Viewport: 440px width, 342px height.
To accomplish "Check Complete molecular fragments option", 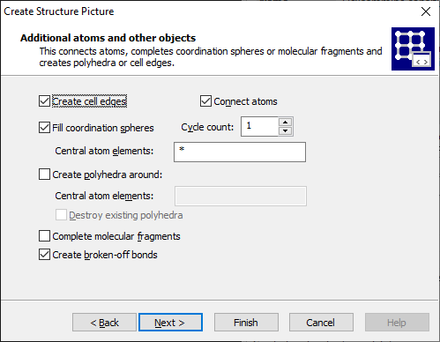I will (x=44, y=236).
